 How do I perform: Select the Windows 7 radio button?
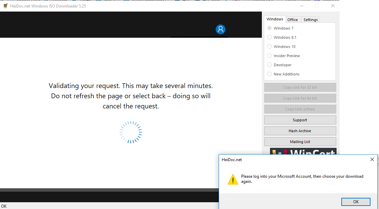pos(270,28)
